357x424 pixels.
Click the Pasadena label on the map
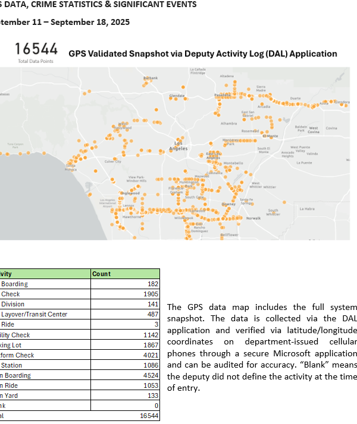coord(222,95)
